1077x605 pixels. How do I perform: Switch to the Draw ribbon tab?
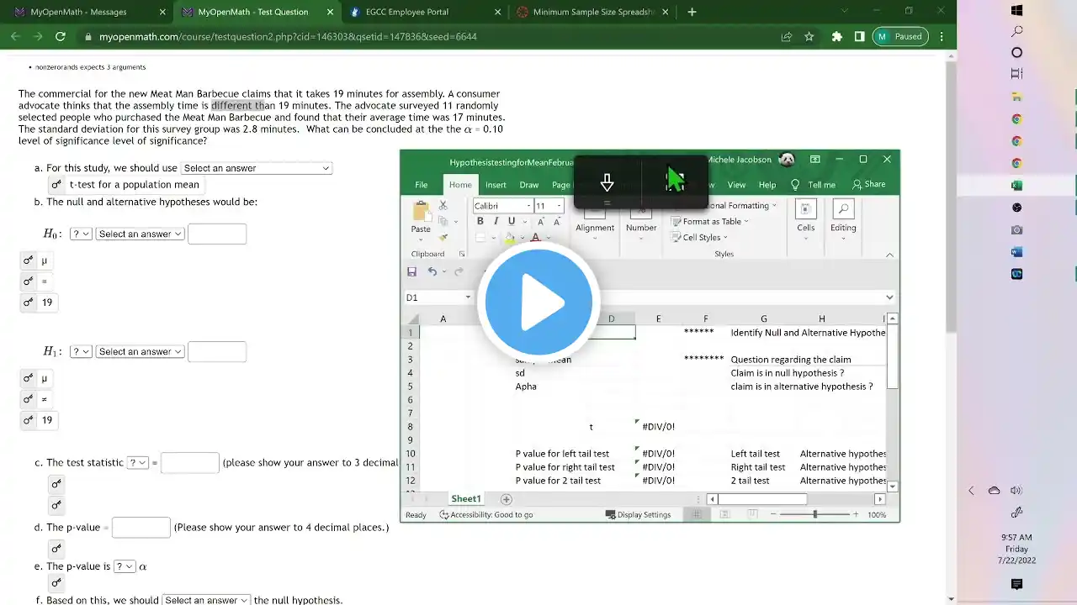tap(528, 185)
